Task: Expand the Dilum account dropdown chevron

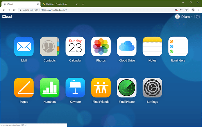Action: pos(192,17)
